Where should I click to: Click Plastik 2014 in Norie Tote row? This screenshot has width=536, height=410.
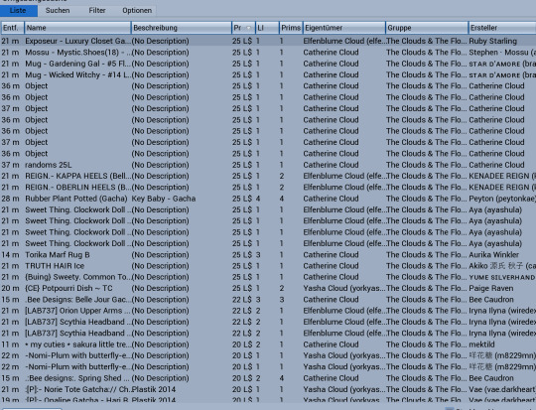[x=154, y=389]
